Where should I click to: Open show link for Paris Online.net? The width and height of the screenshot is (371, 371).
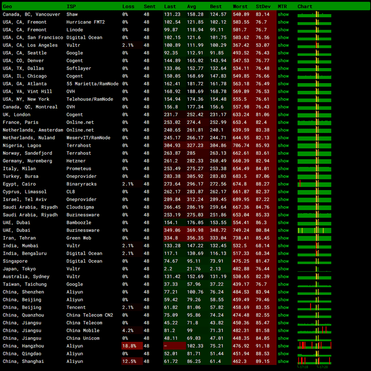283,122
